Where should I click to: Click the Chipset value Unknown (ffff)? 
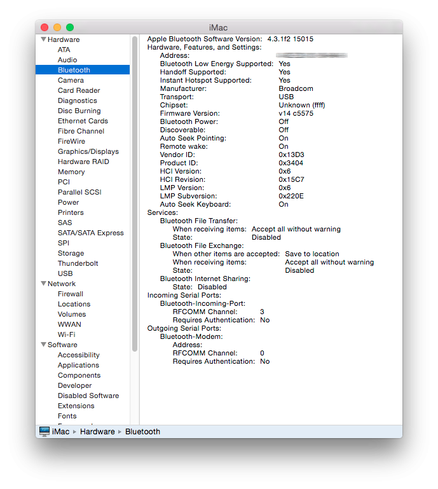(x=302, y=105)
